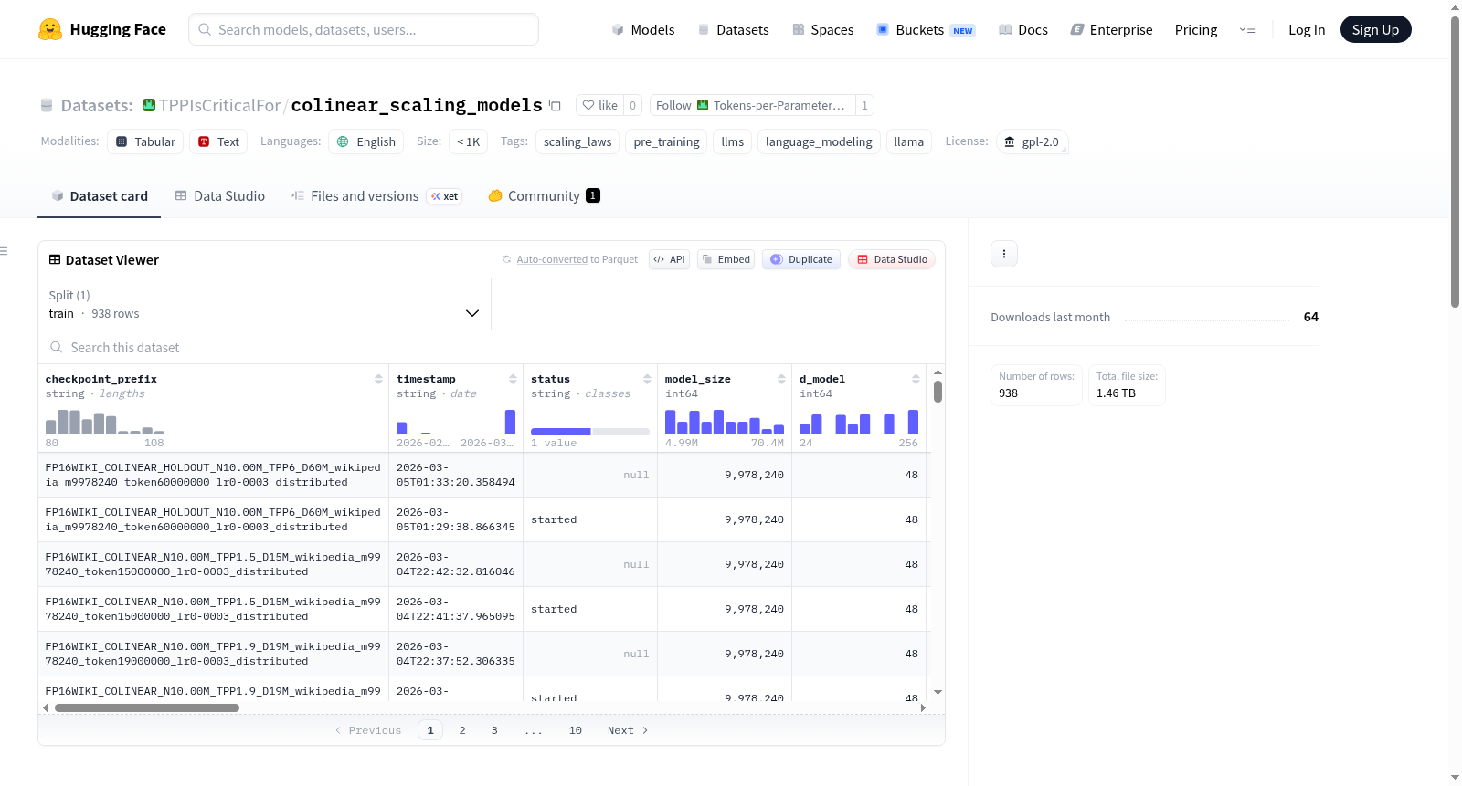The image size is (1462, 786).
Task: Click the <1K size tag
Action: 468,141
